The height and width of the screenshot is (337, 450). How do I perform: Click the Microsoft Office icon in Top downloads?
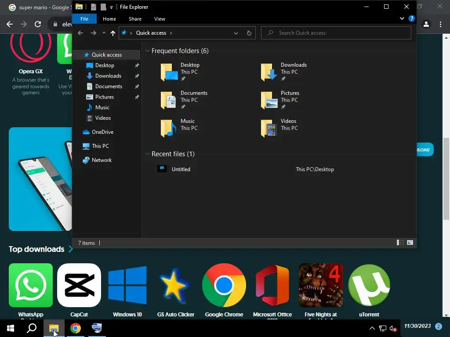coord(272,285)
